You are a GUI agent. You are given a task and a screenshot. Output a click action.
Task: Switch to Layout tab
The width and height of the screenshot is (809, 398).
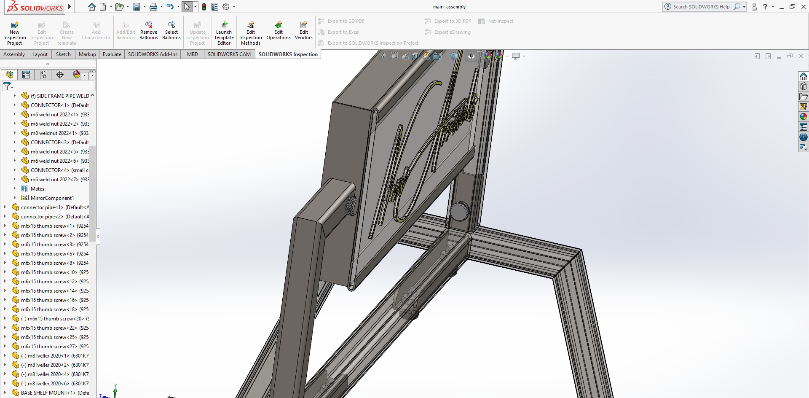(x=40, y=54)
